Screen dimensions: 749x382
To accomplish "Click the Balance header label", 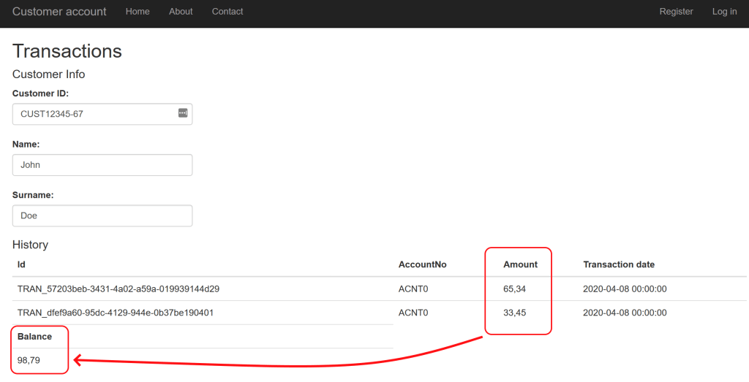I will (34, 337).
